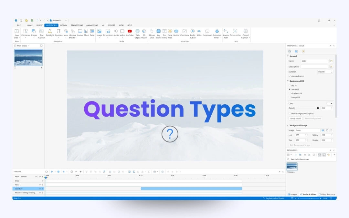Edit the slide Name with pencil icon

point(331,61)
